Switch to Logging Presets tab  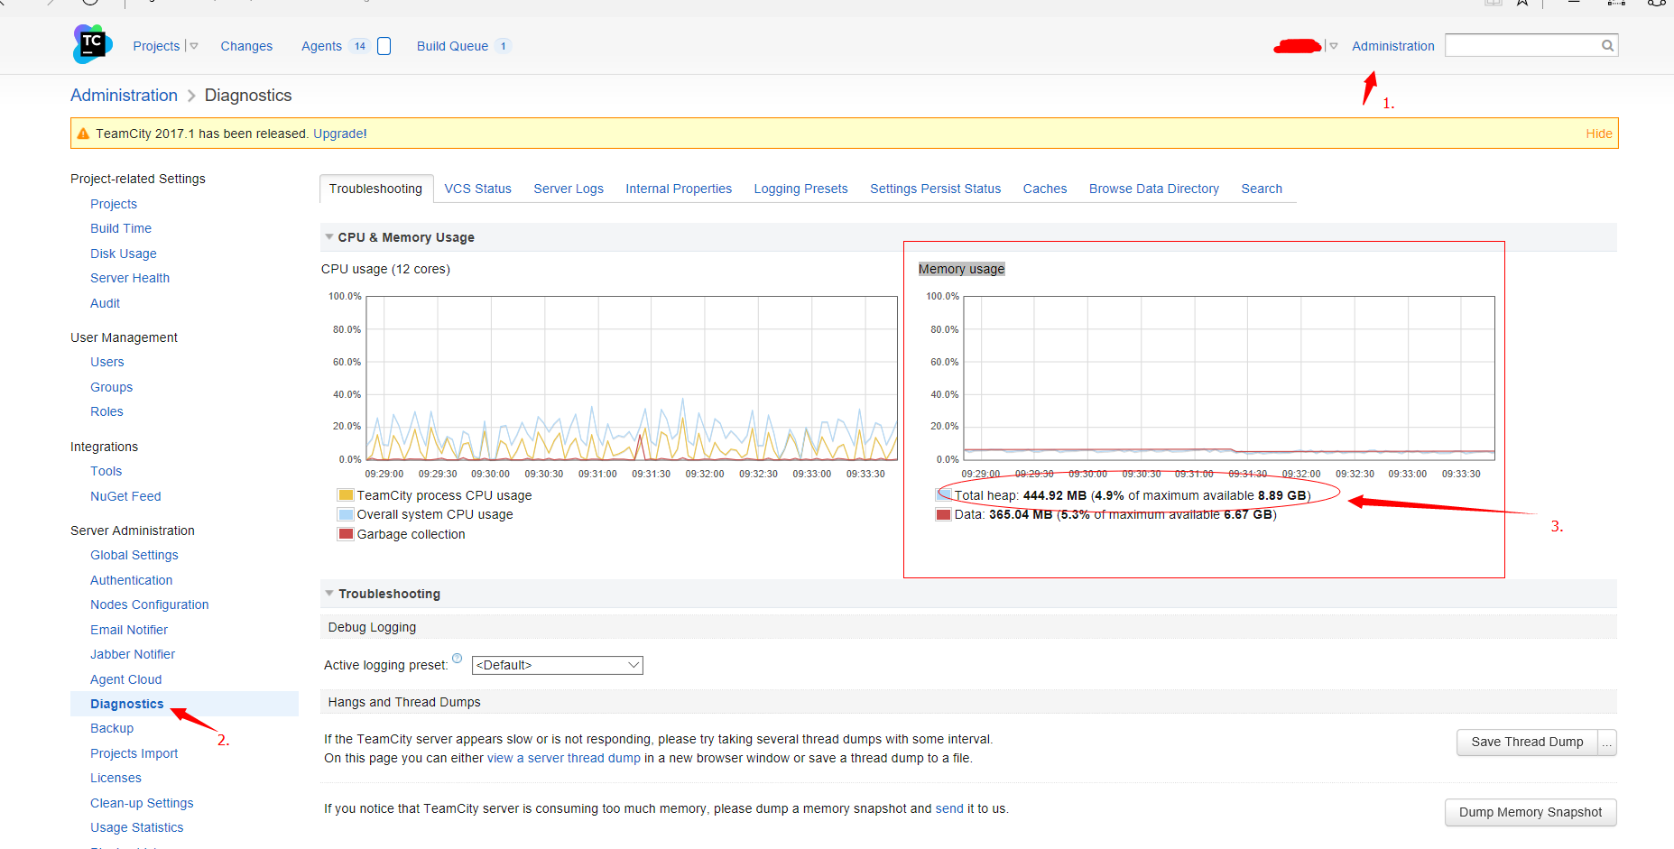(x=800, y=189)
